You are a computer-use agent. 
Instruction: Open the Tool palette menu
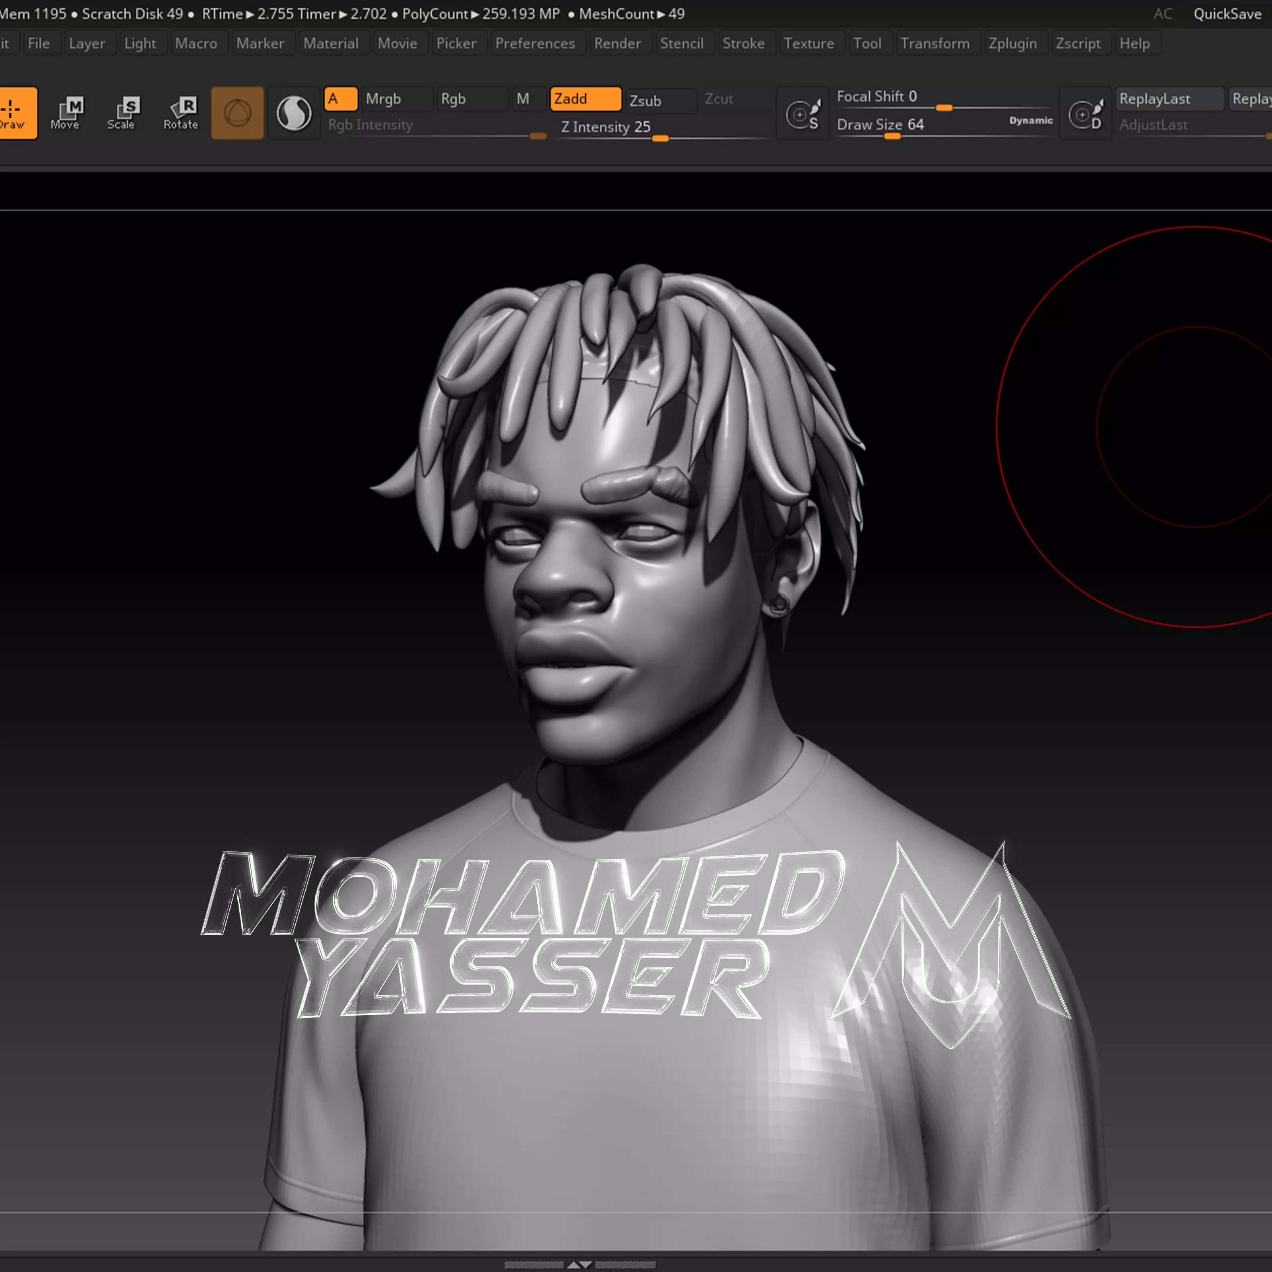click(x=867, y=43)
